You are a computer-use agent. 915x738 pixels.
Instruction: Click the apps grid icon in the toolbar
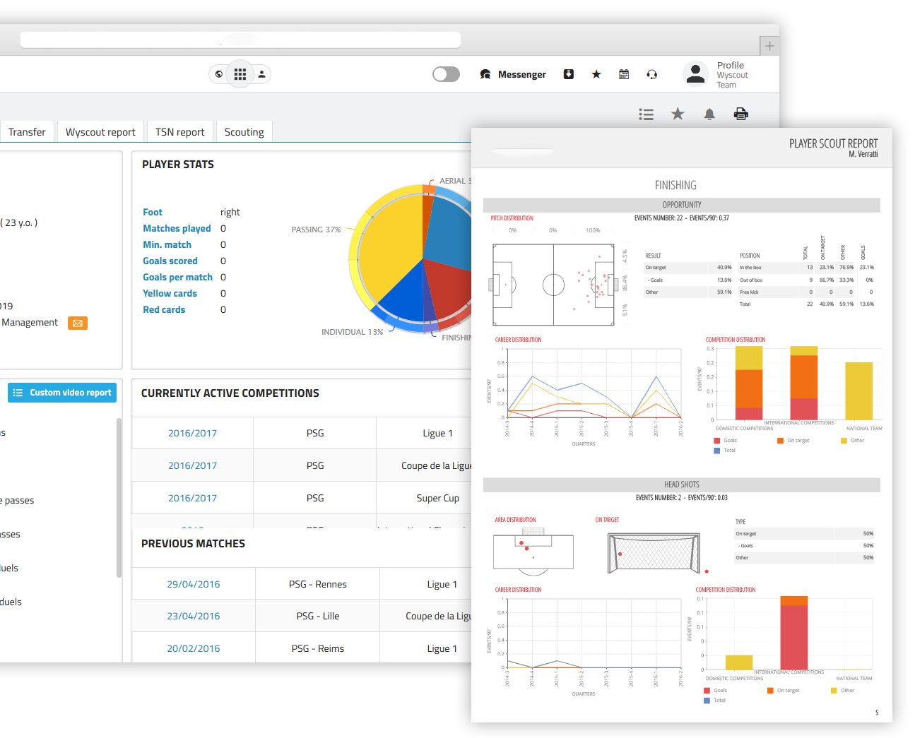[x=240, y=73]
